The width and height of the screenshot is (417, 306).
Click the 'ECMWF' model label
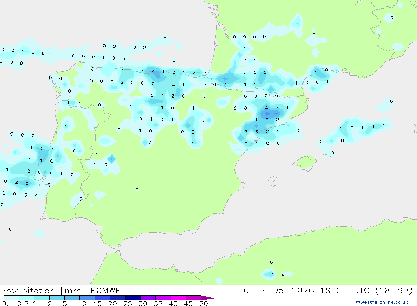pos(106,290)
